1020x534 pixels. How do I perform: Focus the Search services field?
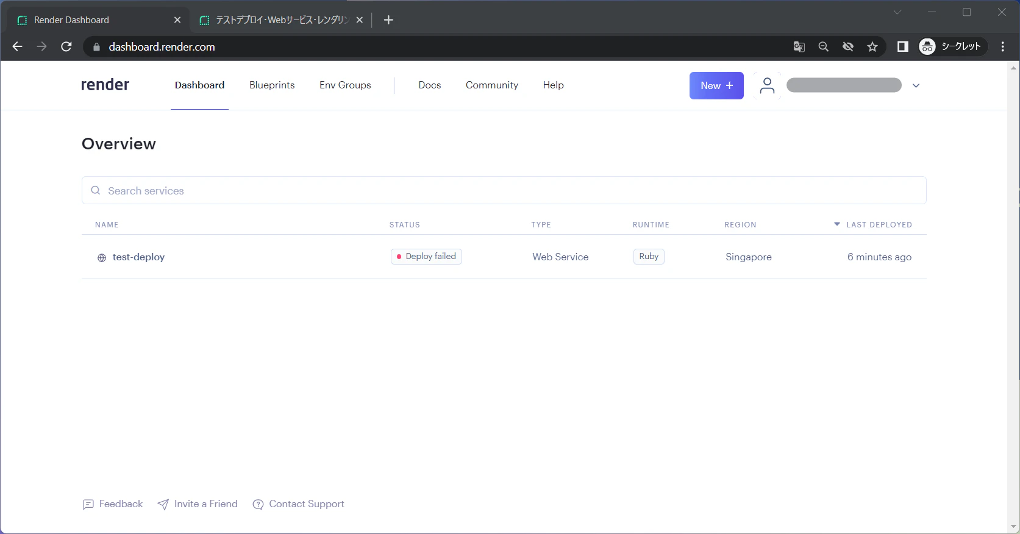(504, 190)
